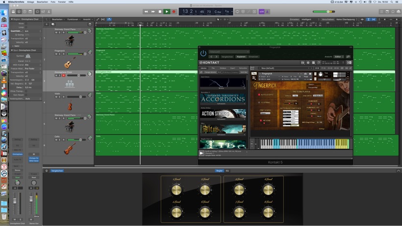Open Verschieben Keine Überlappung dropdown
The height and width of the screenshot is (226, 402).
point(347,19)
